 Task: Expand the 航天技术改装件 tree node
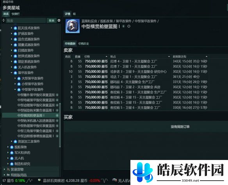pyautogui.click(x=11, y=28)
